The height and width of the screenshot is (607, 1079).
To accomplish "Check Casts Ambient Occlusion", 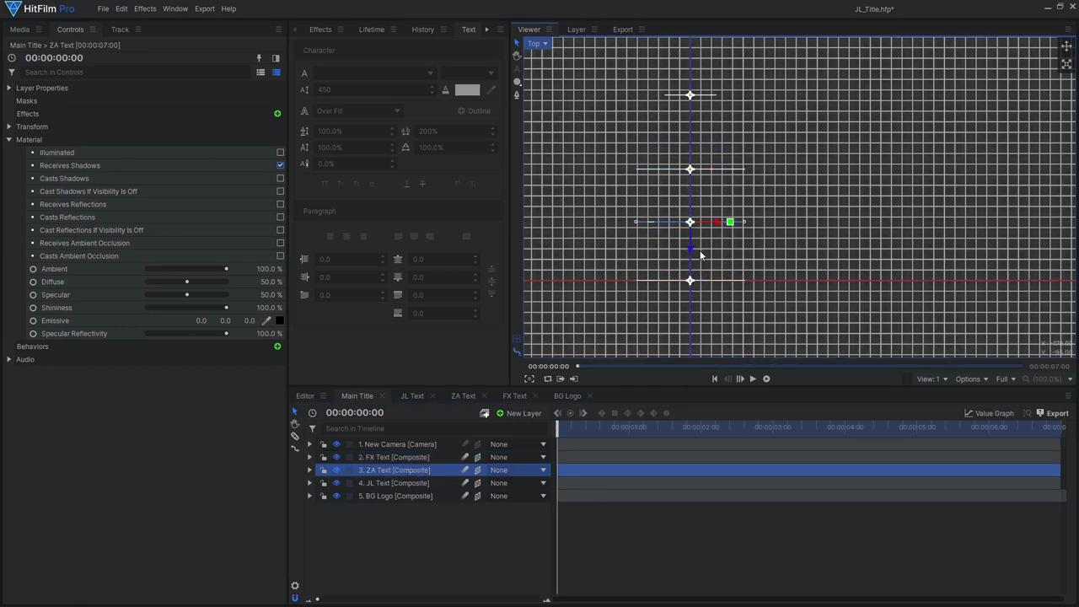I will pos(280,256).
